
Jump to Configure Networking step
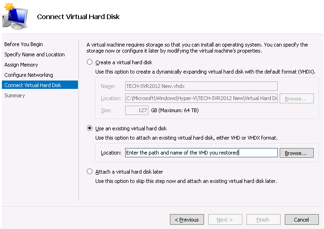click(28, 75)
